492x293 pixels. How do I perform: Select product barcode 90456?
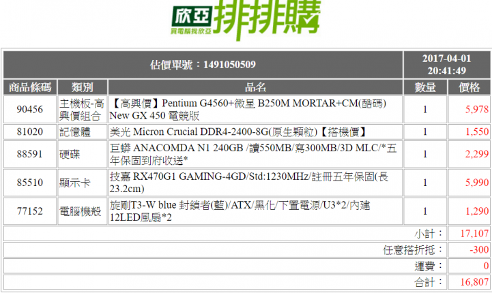click(30, 110)
